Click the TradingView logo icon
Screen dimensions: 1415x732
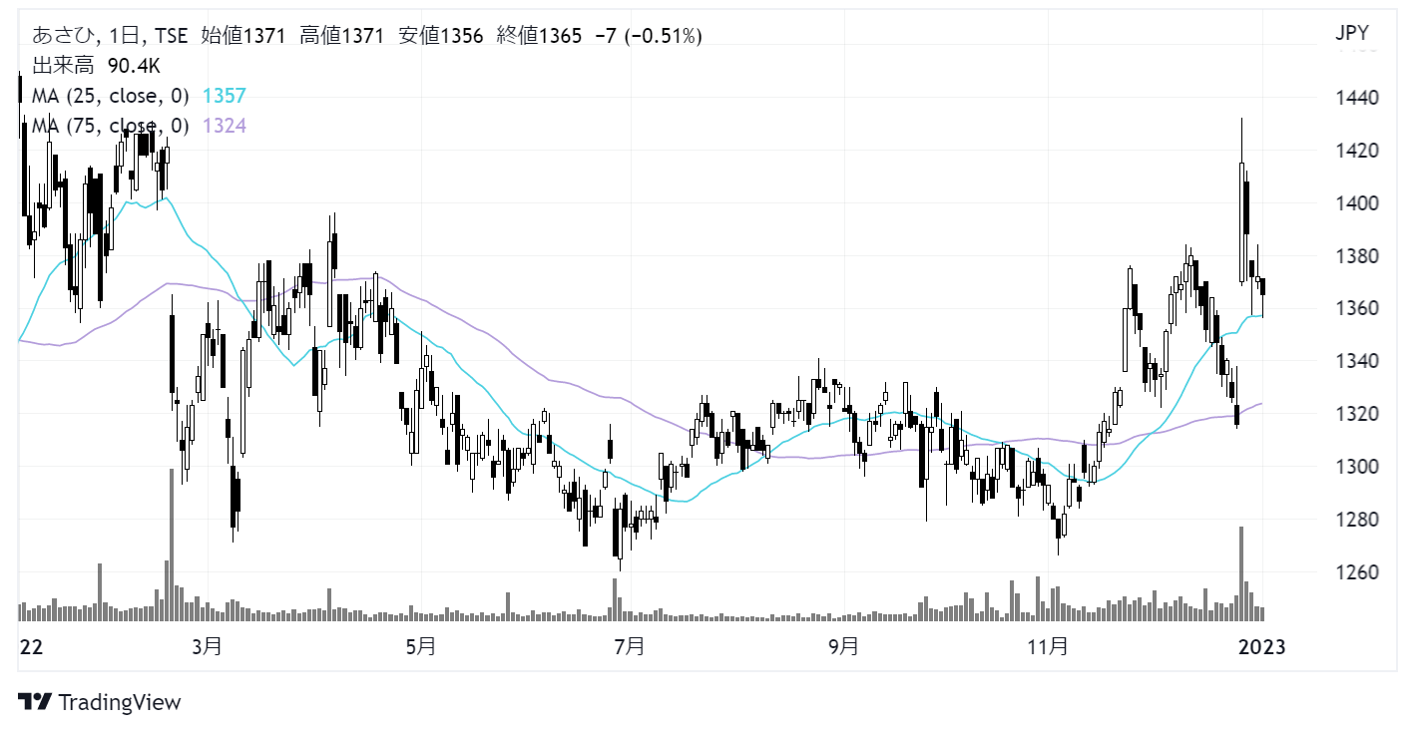[36, 702]
